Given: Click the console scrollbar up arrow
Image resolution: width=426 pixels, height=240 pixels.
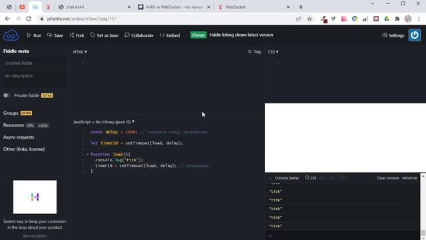Looking at the screenshot, I should 423,176.
